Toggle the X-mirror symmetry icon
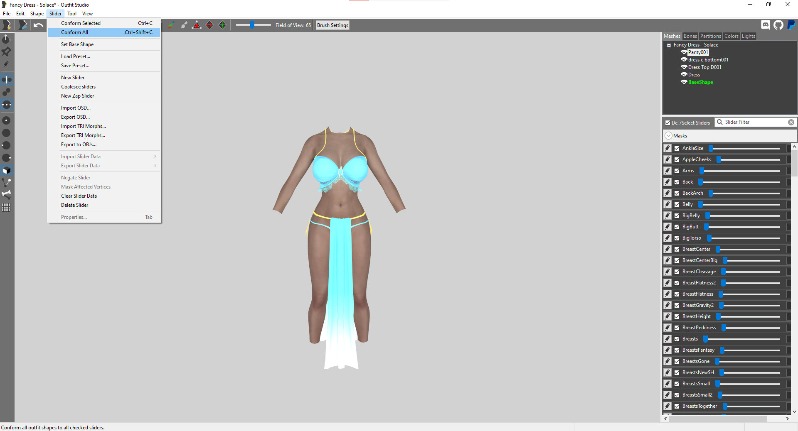Screen dimensions: 798x431 click(x=7, y=79)
